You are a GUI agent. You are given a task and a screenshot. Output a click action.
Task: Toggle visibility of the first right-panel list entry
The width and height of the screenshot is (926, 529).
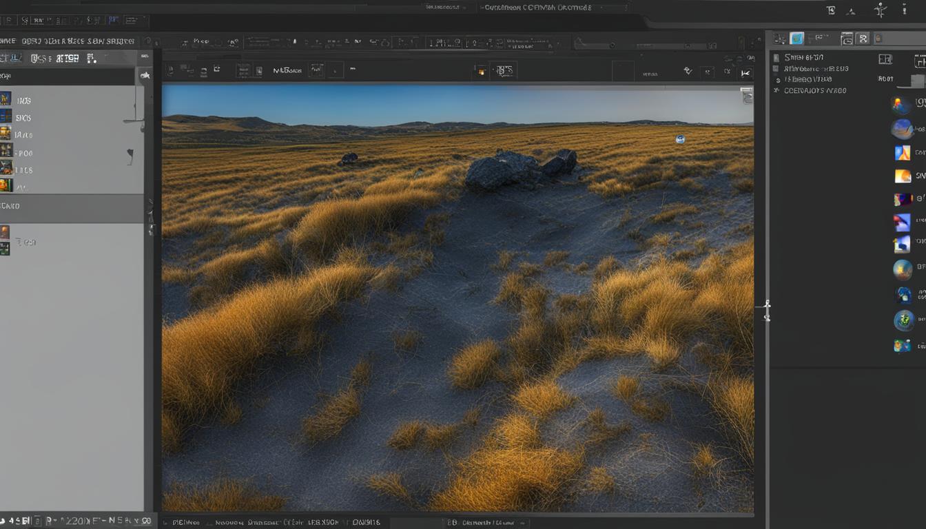click(776, 58)
